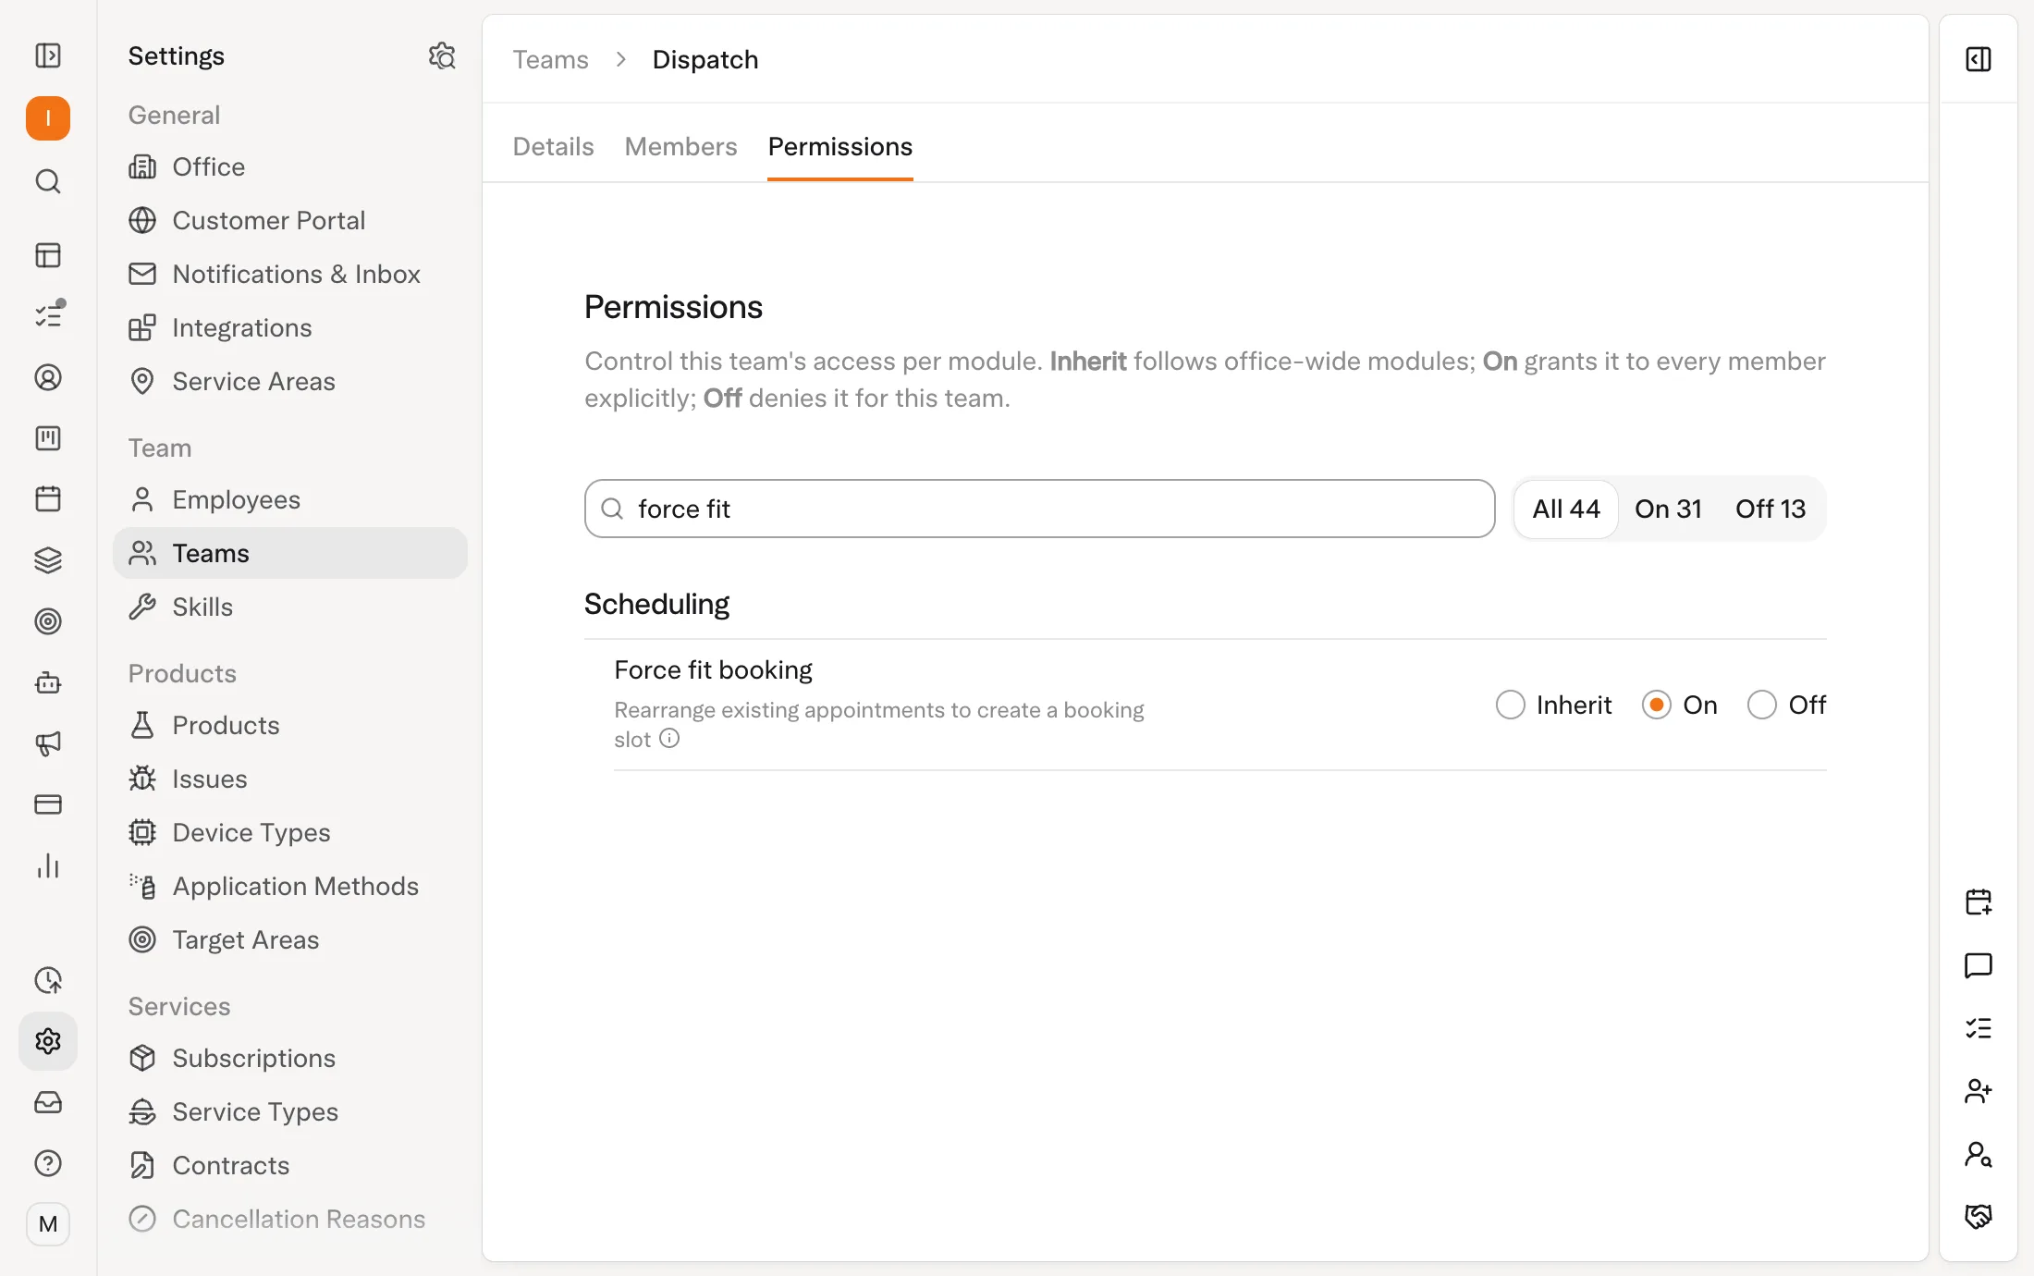Open Service Areas settings
Viewport: 2034px width, 1276px height.
[x=290, y=381]
